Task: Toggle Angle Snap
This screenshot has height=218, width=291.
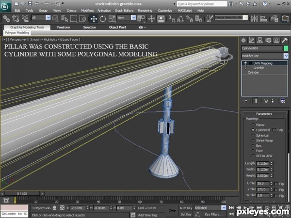Action: pos(180,18)
